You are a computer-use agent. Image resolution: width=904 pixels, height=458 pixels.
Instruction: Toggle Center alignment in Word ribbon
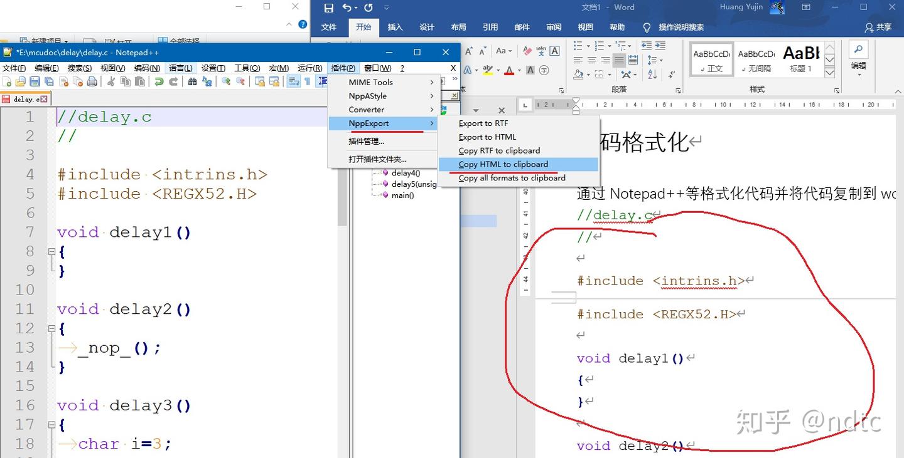[592, 60]
